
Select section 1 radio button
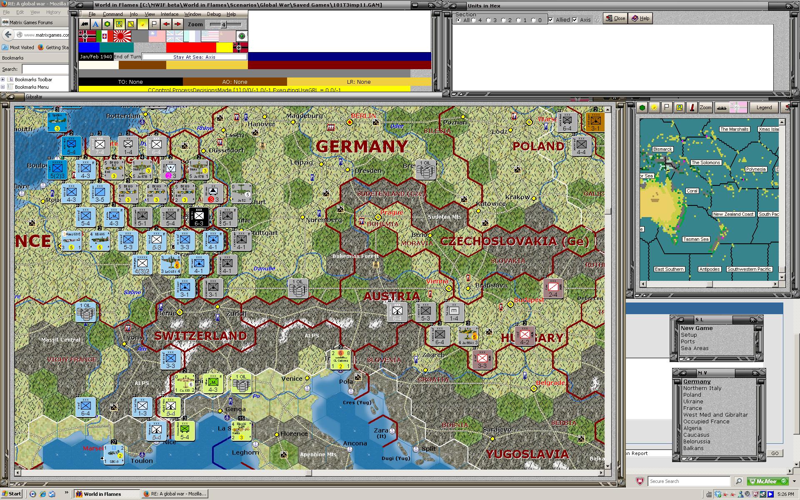518,20
